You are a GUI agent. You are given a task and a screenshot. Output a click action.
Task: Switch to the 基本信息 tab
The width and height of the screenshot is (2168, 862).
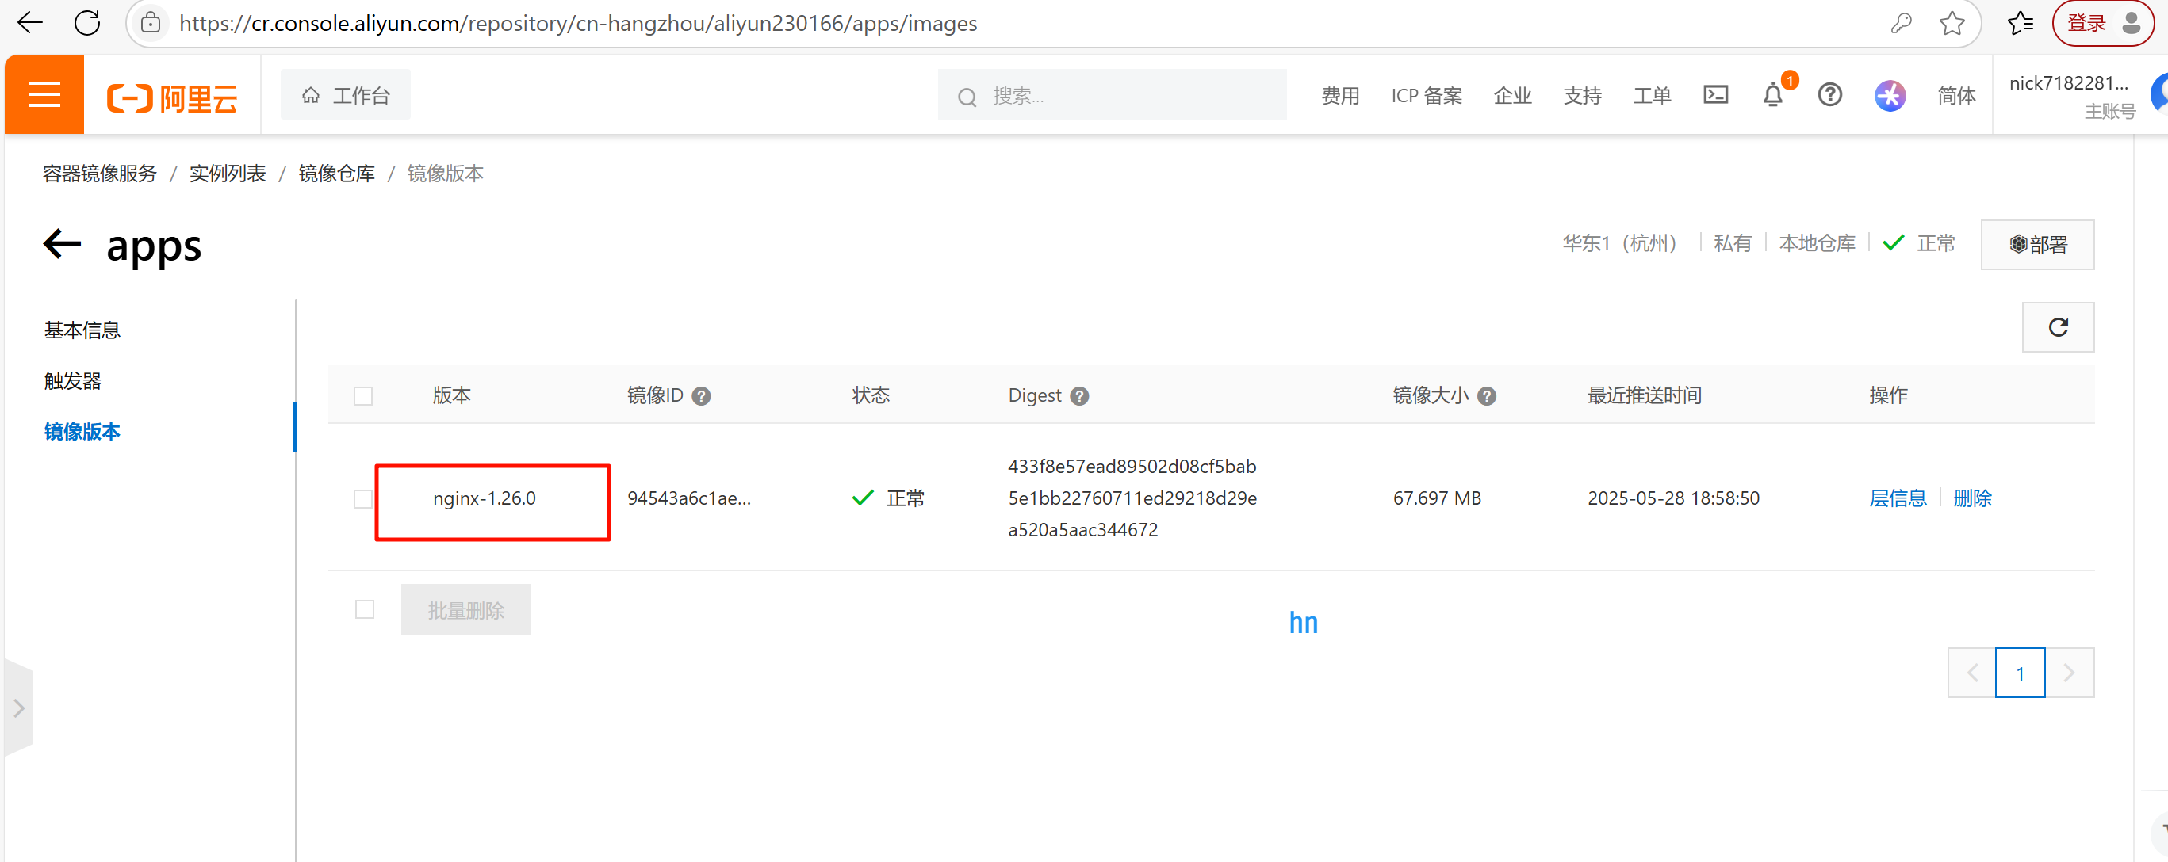click(82, 330)
